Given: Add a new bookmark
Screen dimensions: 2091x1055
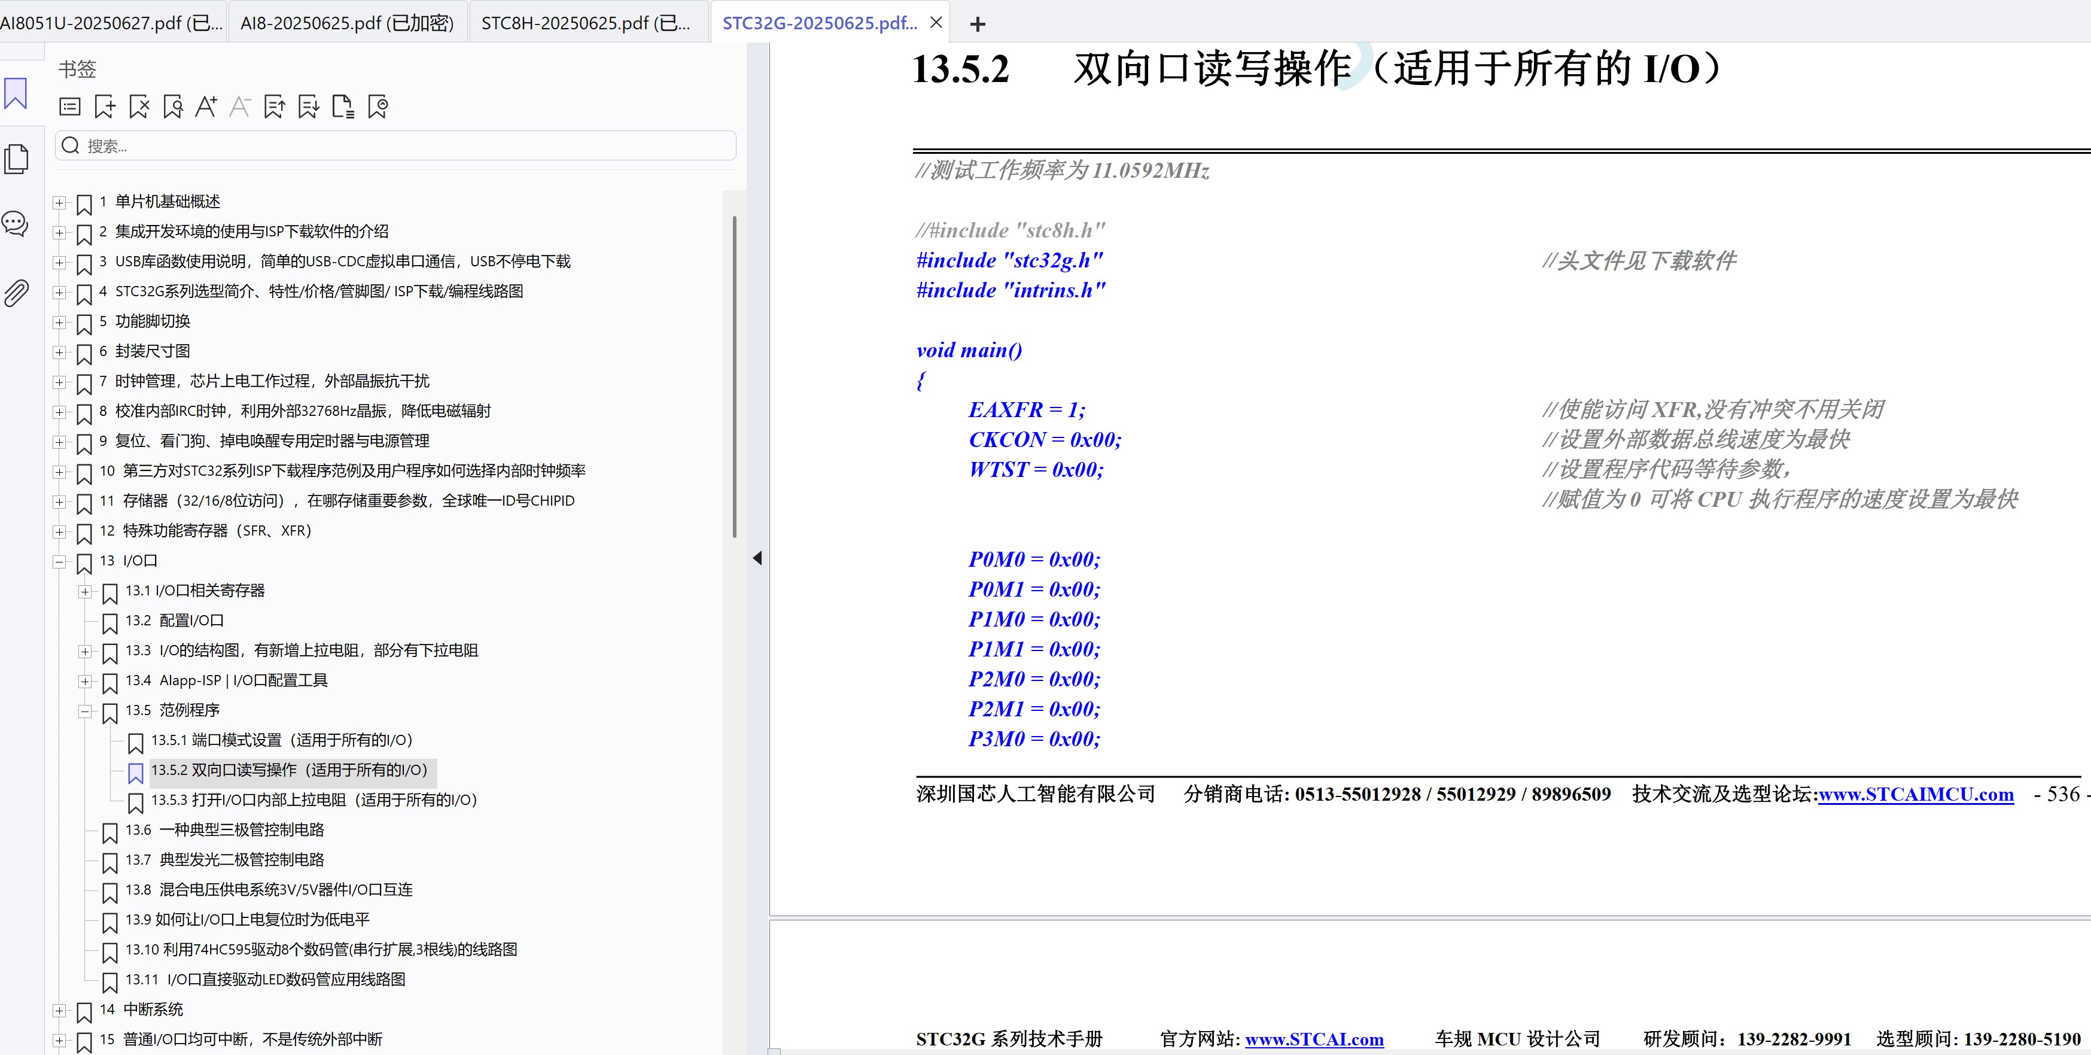Looking at the screenshot, I should pyautogui.click(x=105, y=107).
